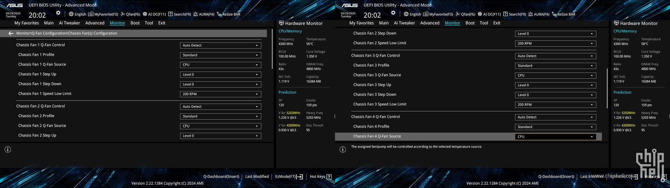Open MyFavorite(F3) in right BIOS screen

(438, 14)
